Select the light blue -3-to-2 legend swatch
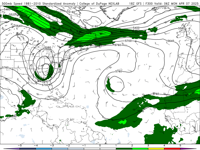This screenshot has width=200, height=150. pyautogui.click(x=60, y=149)
